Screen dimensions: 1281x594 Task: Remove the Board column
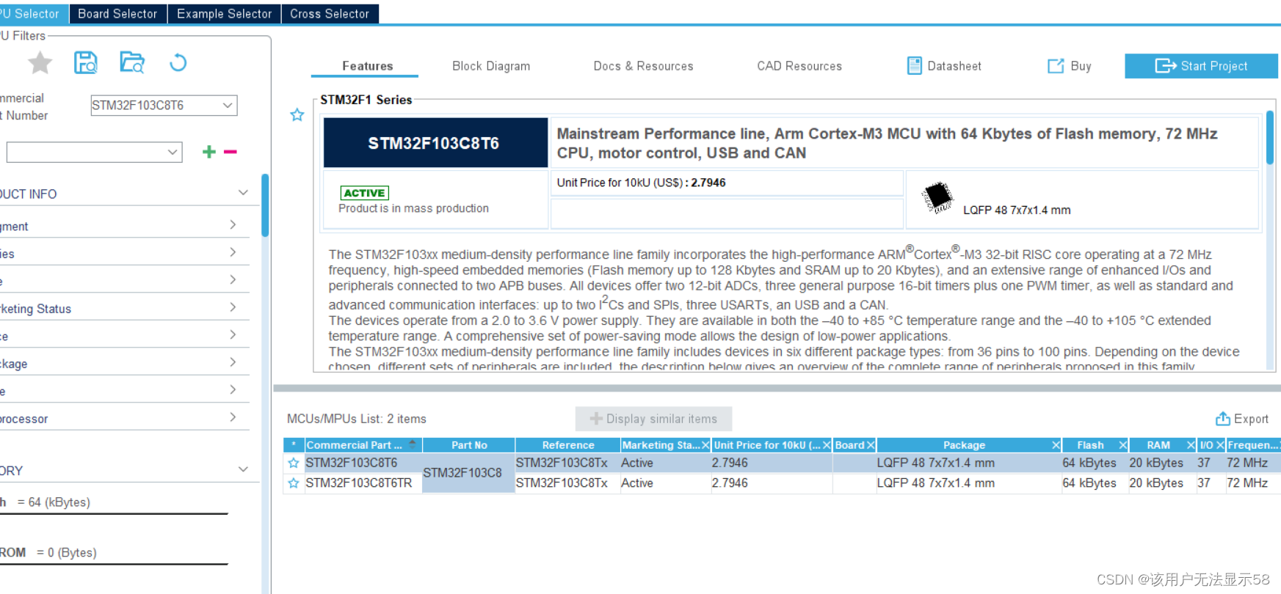point(871,445)
